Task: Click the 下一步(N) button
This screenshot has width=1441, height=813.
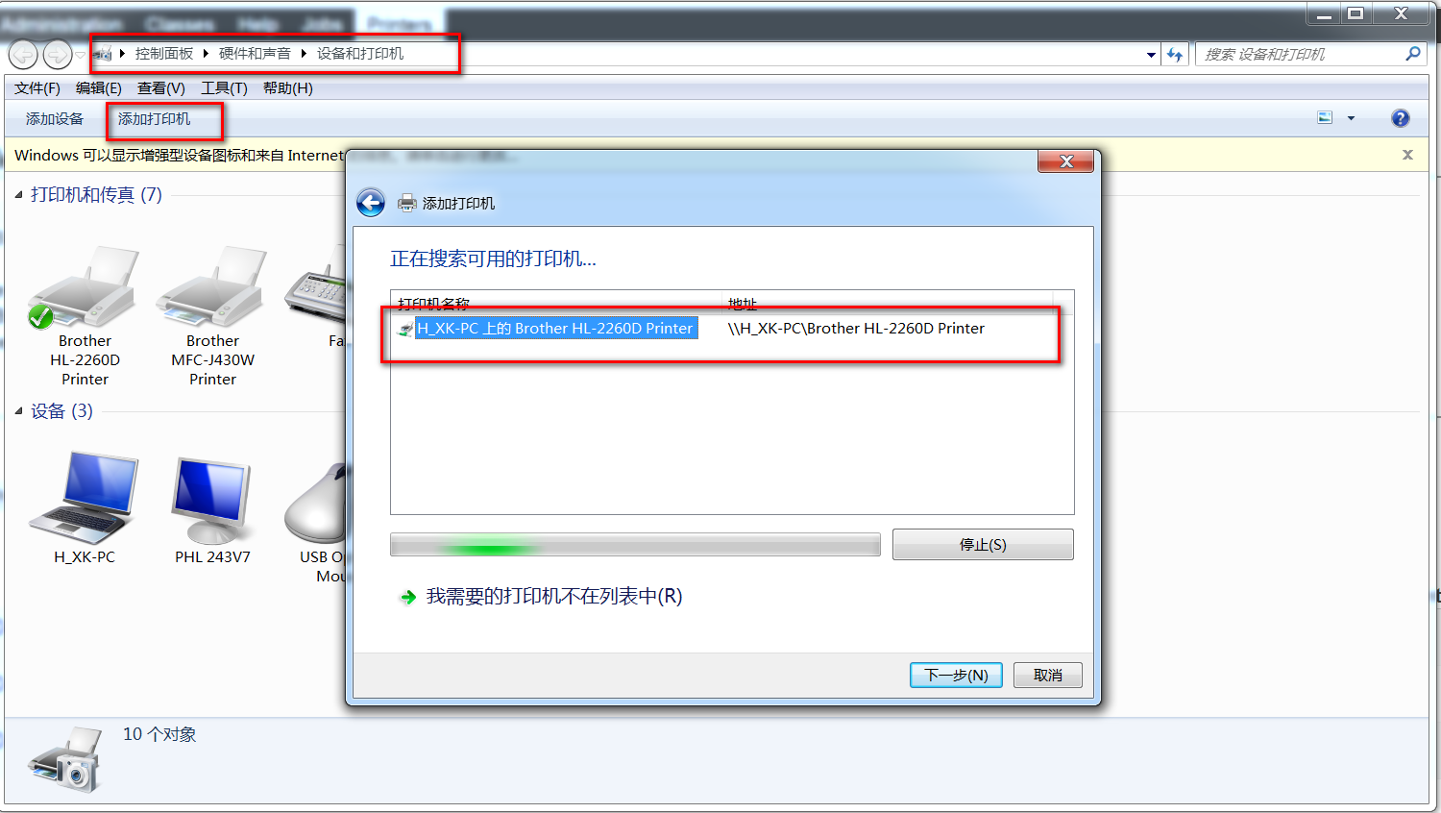Action: tap(956, 676)
